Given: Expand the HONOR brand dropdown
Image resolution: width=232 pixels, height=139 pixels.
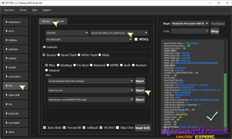Looking at the screenshot, I should (x=67, y=33).
